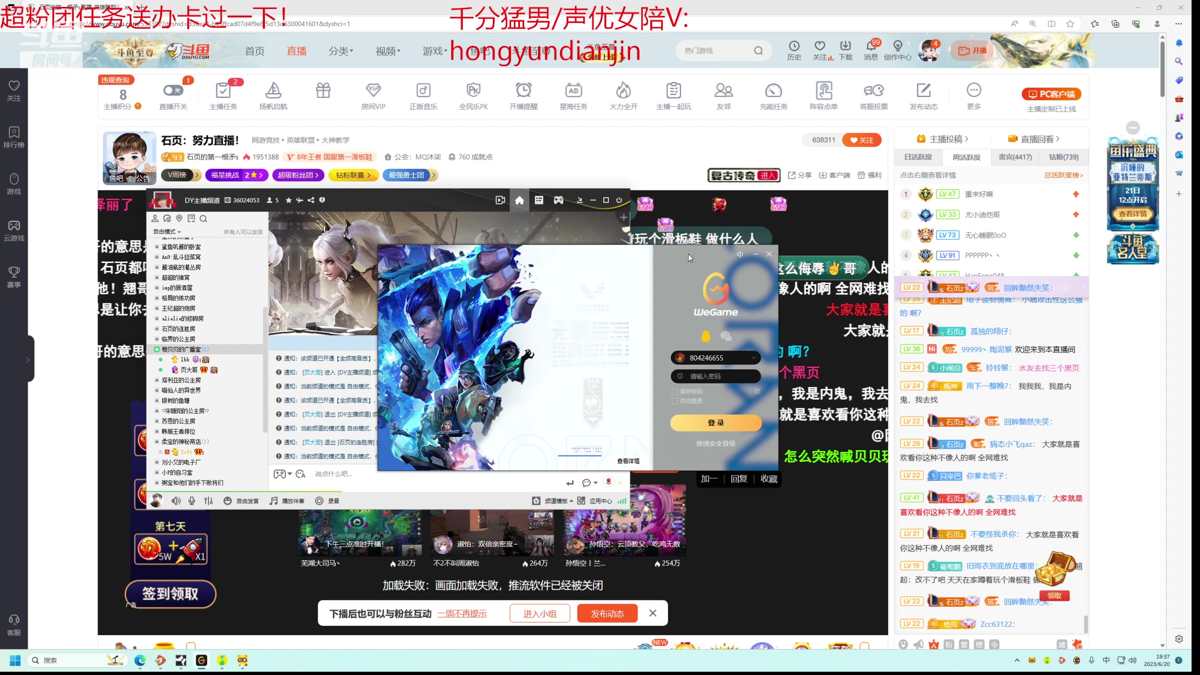Expand 直播回看 chevron link

point(1033,139)
